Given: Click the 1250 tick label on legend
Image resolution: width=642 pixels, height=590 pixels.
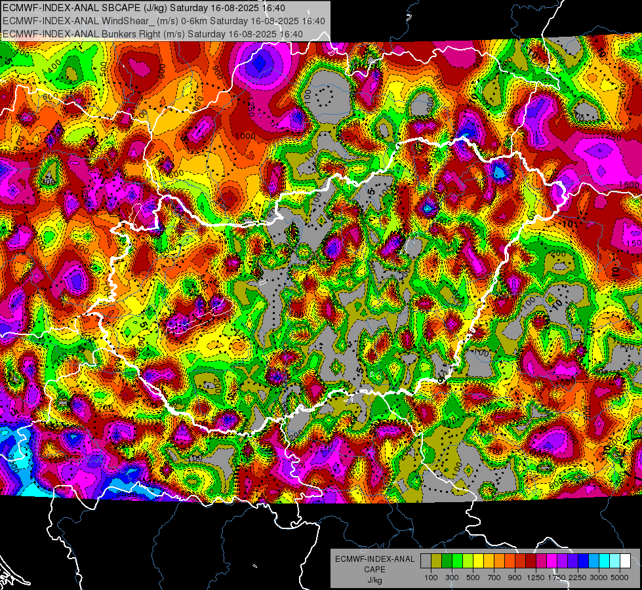Looking at the screenshot, I should 536,578.
